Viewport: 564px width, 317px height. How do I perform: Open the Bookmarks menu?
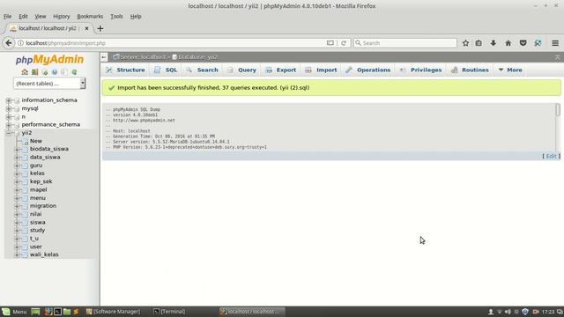[90, 17]
